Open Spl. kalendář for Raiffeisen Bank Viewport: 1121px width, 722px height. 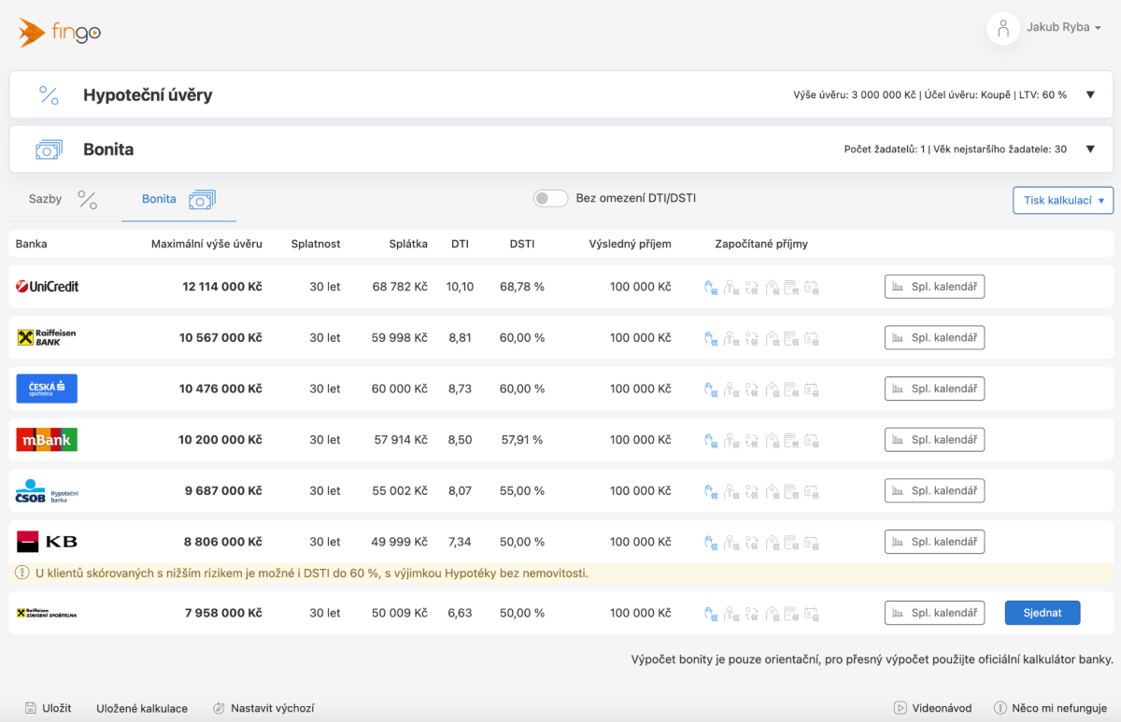click(x=934, y=338)
